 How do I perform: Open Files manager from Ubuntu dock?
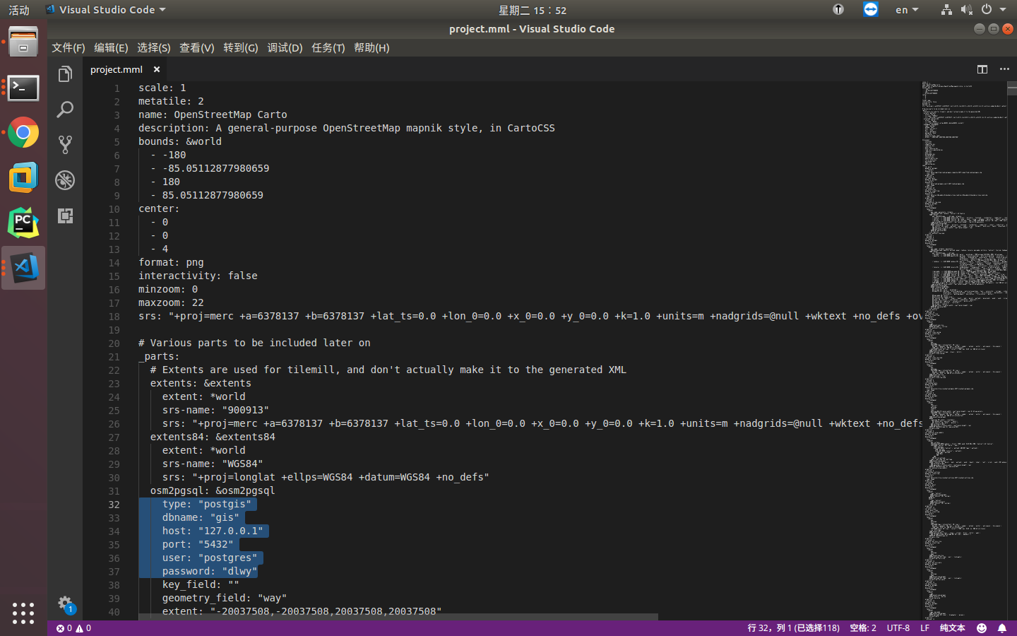point(23,42)
